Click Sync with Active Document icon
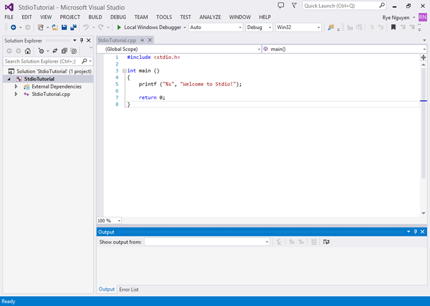 55,51
